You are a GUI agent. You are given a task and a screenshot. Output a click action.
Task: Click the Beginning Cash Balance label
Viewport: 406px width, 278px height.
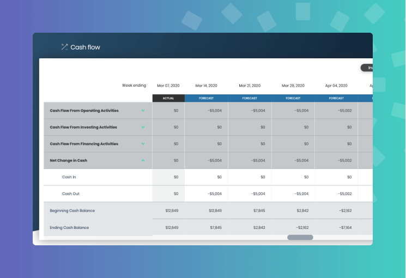coord(72,210)
